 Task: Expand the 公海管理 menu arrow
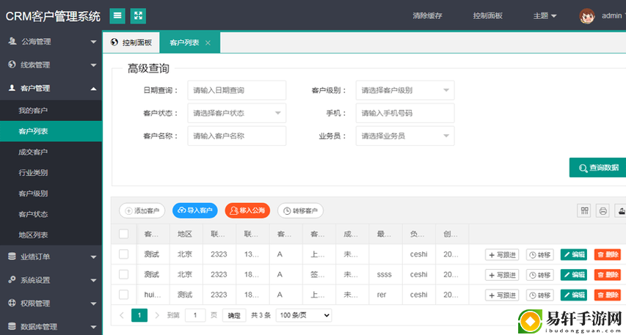pos(93,42)
